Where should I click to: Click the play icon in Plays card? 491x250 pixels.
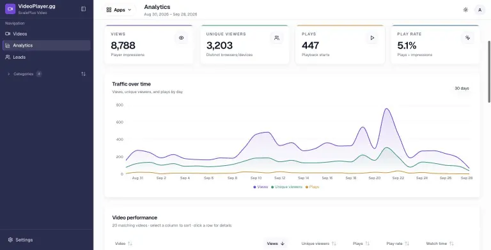(x=372, y=38)
